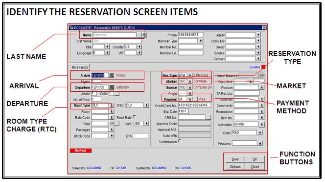Screen dimensions: 325x182
Task: Tick the Fixed Rate checkbox
Action: (x=134, y=117)
